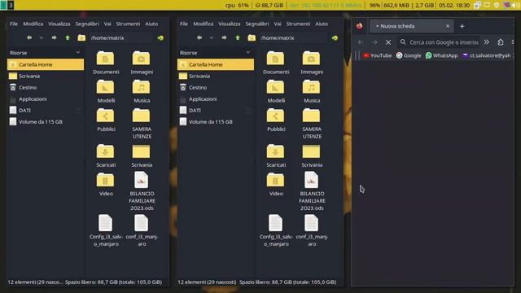
Task: Select Scrivania in the left file manager sidebar
Action: 46,76
